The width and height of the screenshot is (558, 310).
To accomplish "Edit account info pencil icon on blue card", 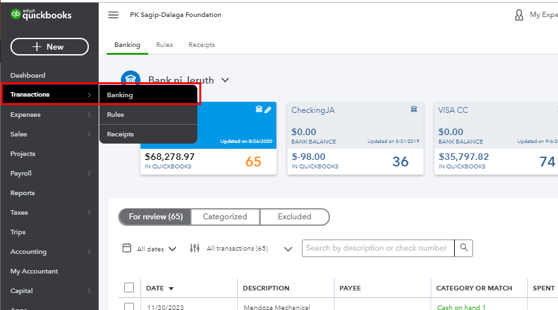I will (x=268, y=110).
